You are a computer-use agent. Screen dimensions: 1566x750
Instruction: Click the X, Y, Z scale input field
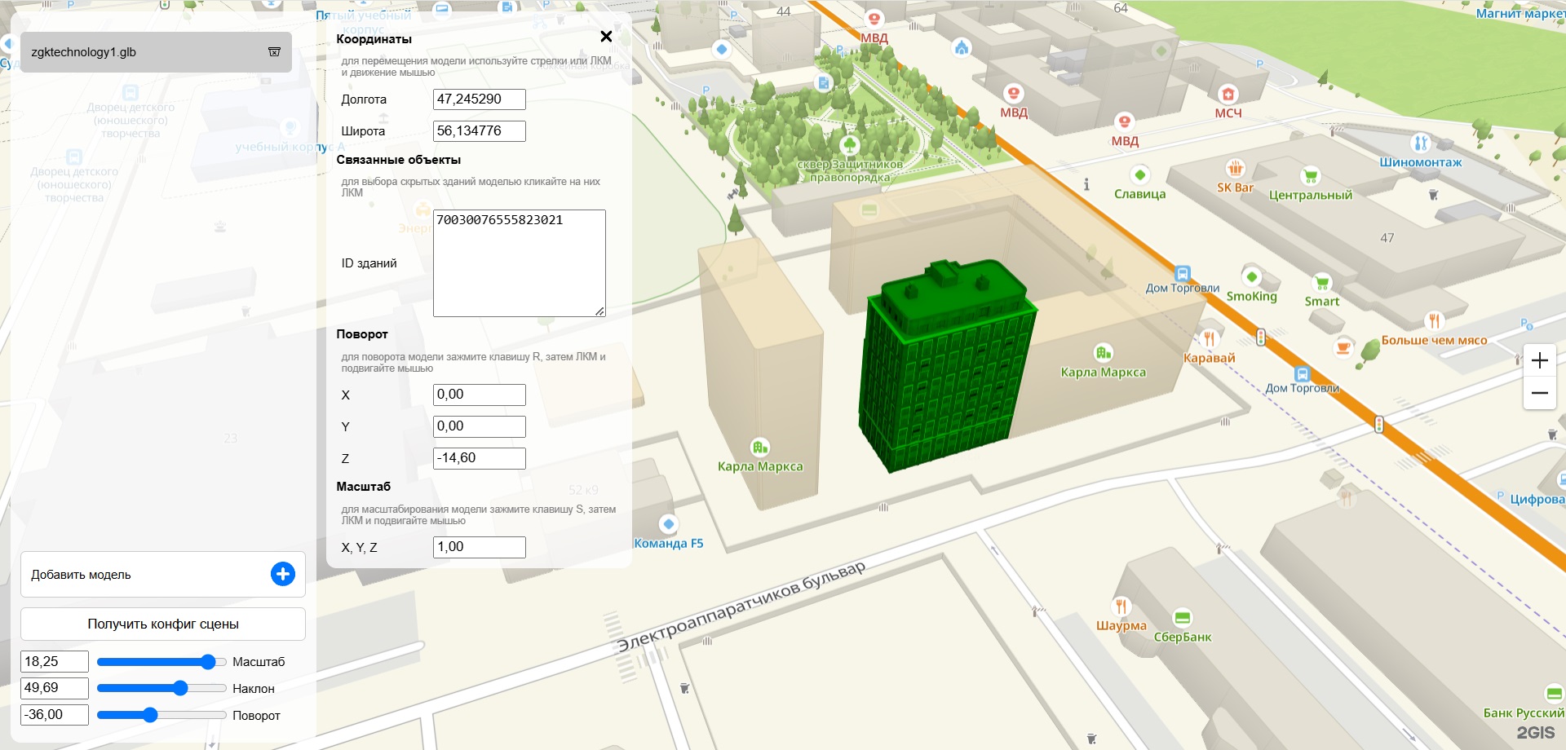[x=479, y=547]
